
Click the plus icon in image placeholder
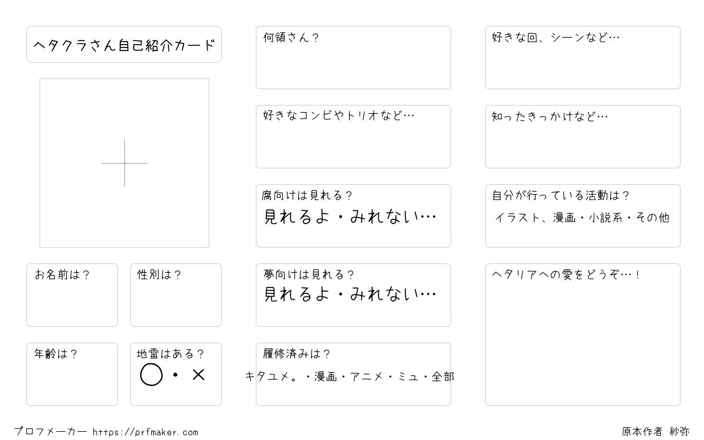click(124, 163)
